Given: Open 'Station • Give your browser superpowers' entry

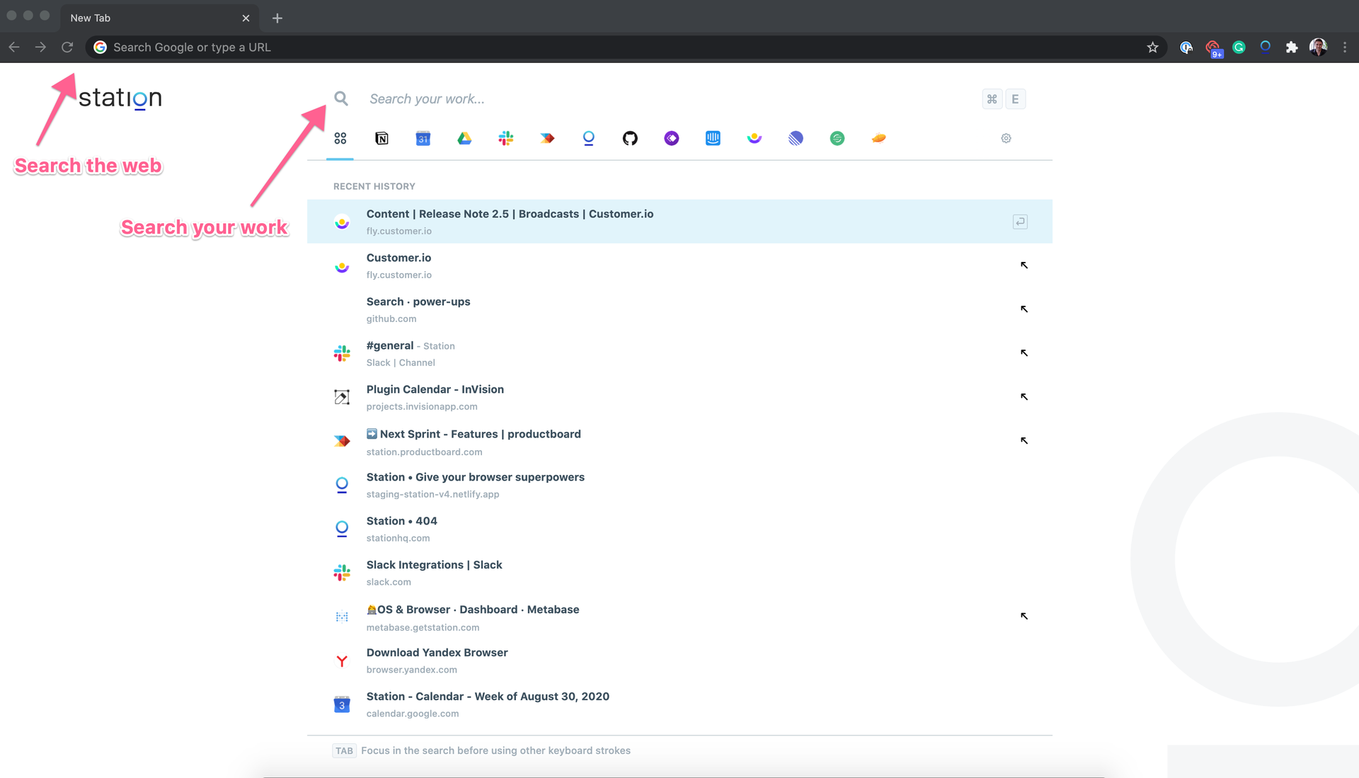Looking at the screenshot, I should pos(679,485).
